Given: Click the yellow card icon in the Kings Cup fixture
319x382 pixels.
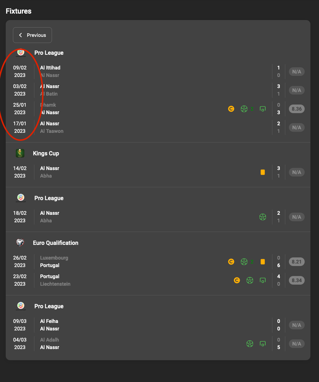Looking at the screenshot, I should point(263,172).
